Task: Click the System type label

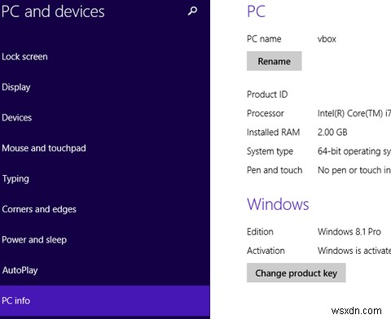Action: (x=270, y=151)
